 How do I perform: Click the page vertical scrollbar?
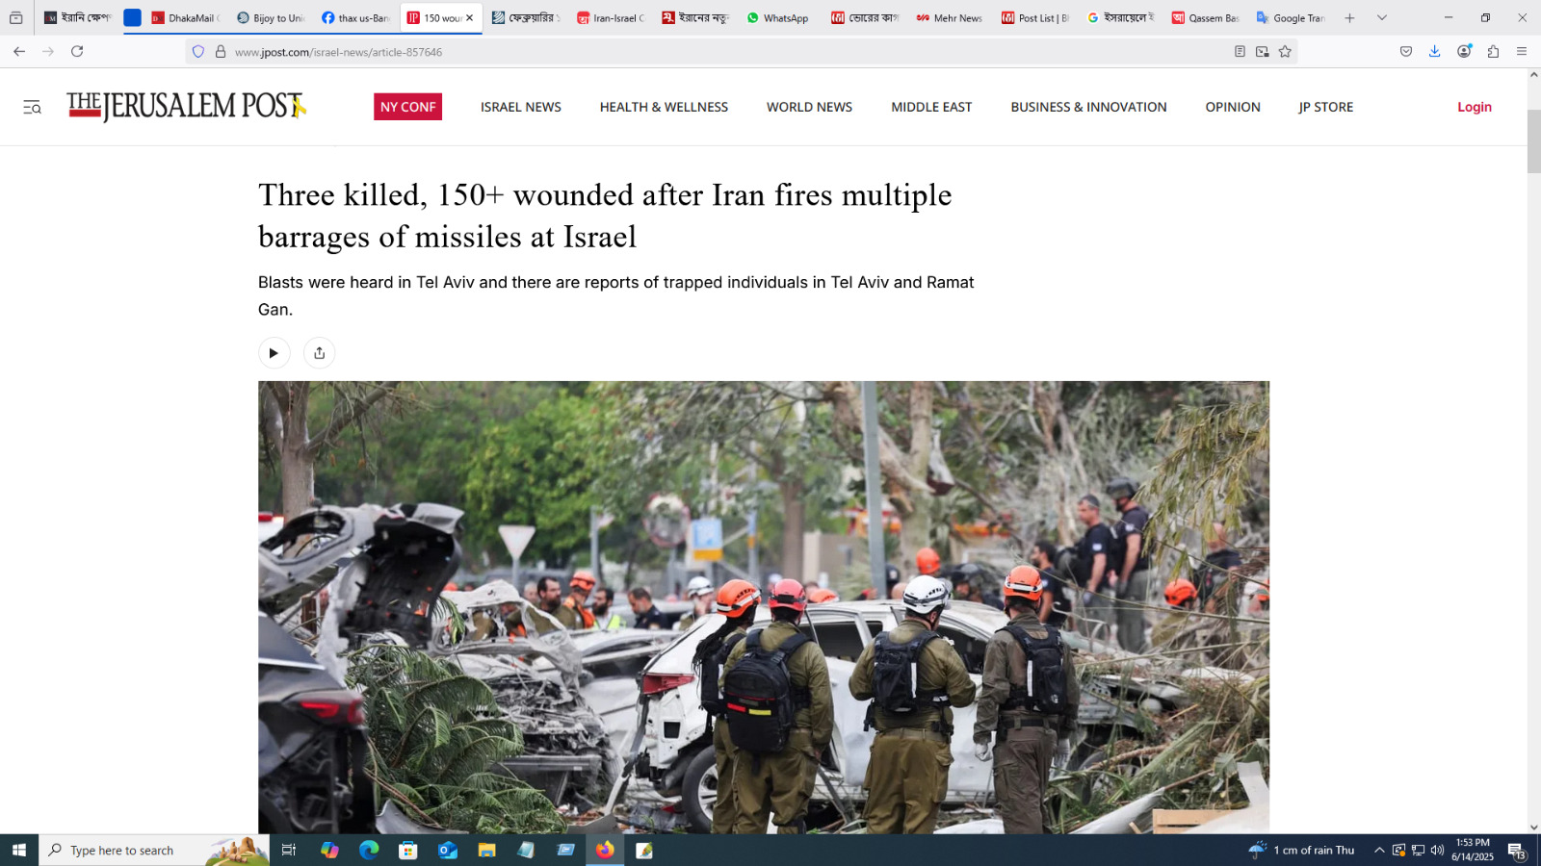[x=1533, y=142]
